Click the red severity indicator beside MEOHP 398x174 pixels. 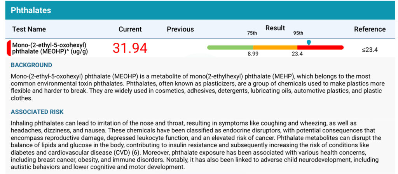point(8,48)
